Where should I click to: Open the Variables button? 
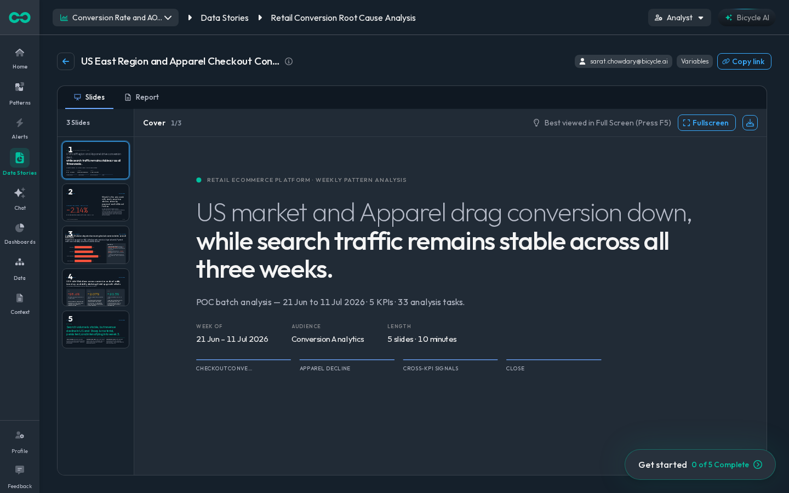point(695,61)
